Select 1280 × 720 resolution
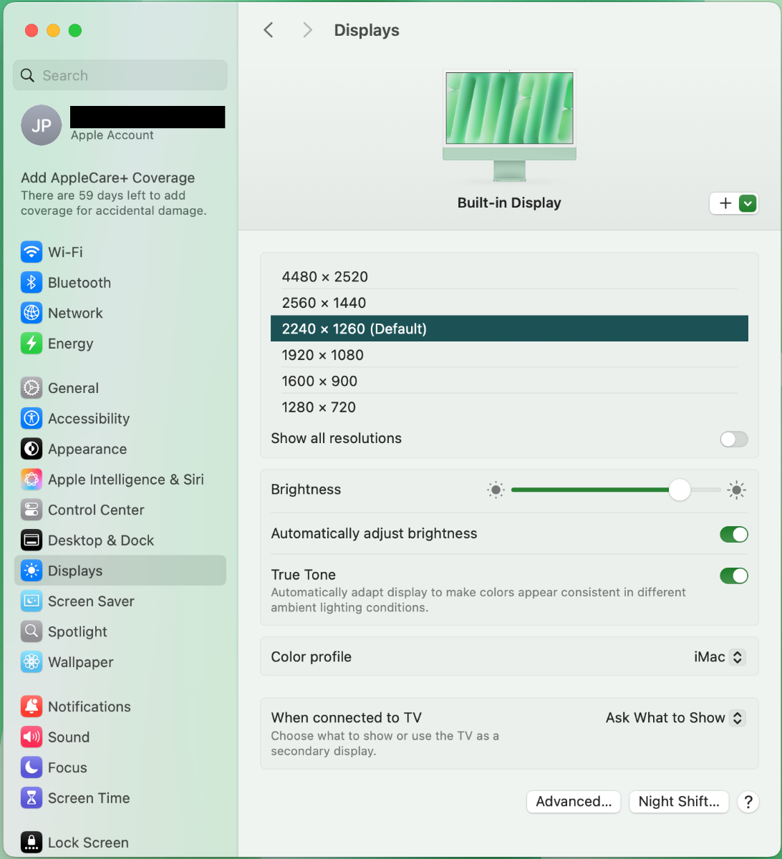 coord(509,407)
